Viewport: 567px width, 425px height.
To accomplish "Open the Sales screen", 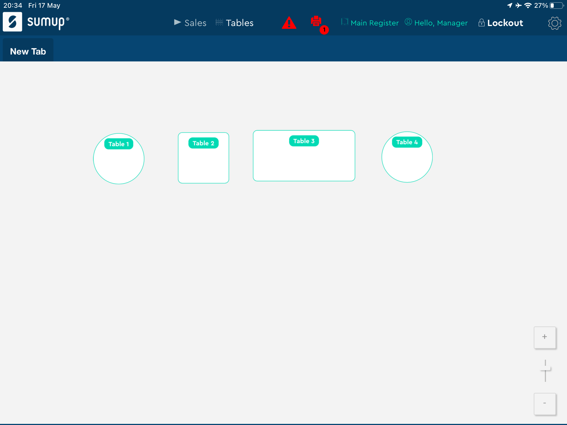I will (195, 23).
